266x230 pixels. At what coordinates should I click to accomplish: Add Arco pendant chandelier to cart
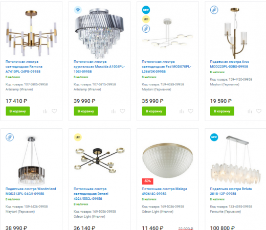pos(222,111)
